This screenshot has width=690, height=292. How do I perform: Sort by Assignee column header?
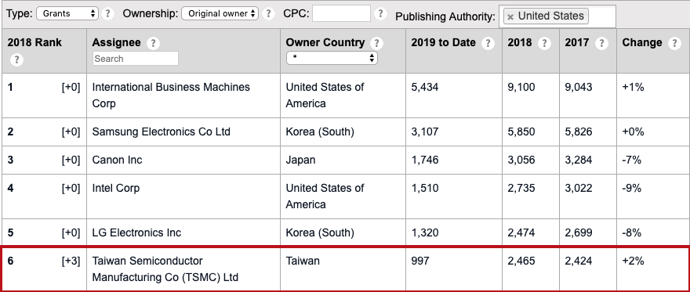pos(117,42)
